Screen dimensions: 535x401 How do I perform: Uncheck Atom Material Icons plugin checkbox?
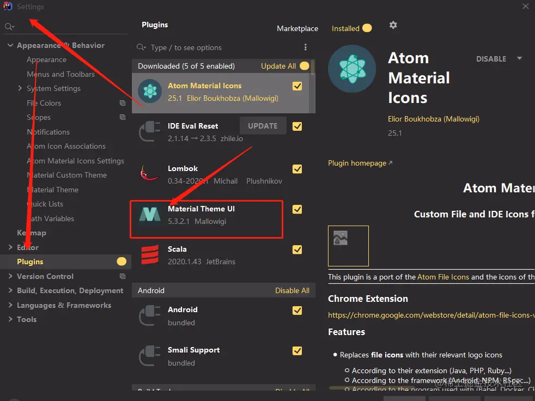coord(297,86)
